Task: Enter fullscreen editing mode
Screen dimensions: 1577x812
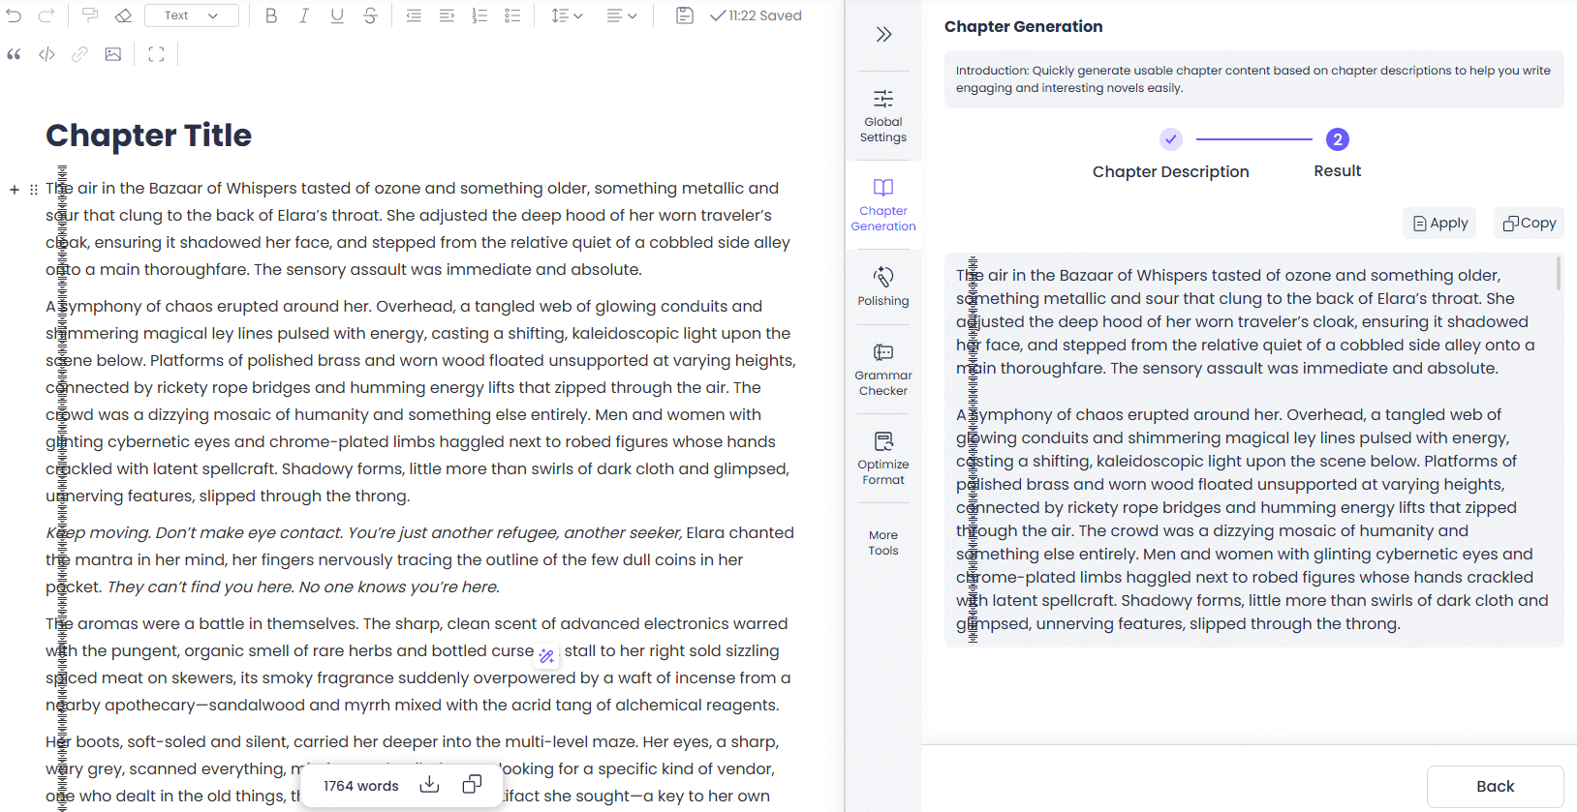Action: tap(156, 54)
